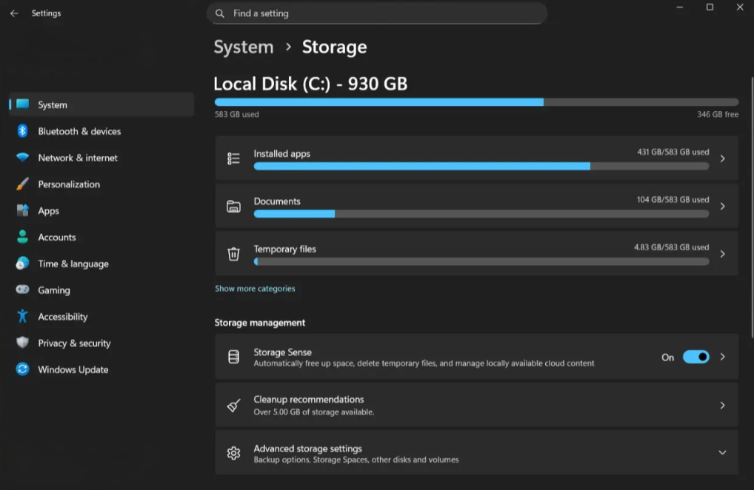This screenshot has width=754, height=490.
Task: Open Bluetooth & devices settings
Action: 101,131
